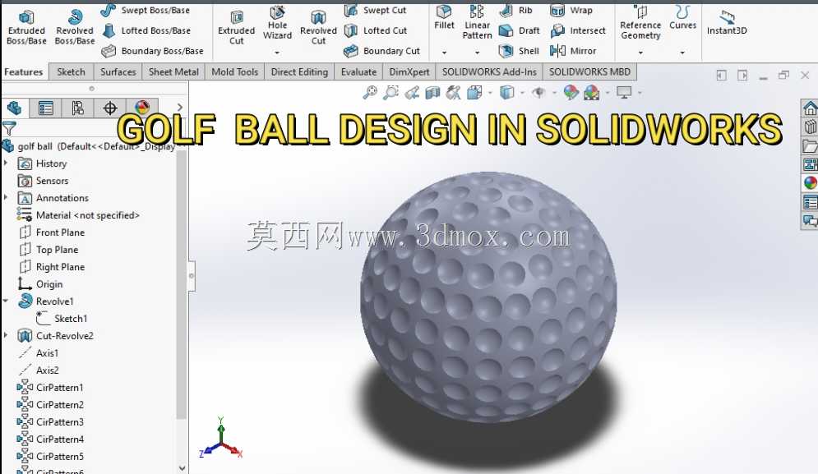
Task: Open Reference Geometry tools
Action: point(640,22)
